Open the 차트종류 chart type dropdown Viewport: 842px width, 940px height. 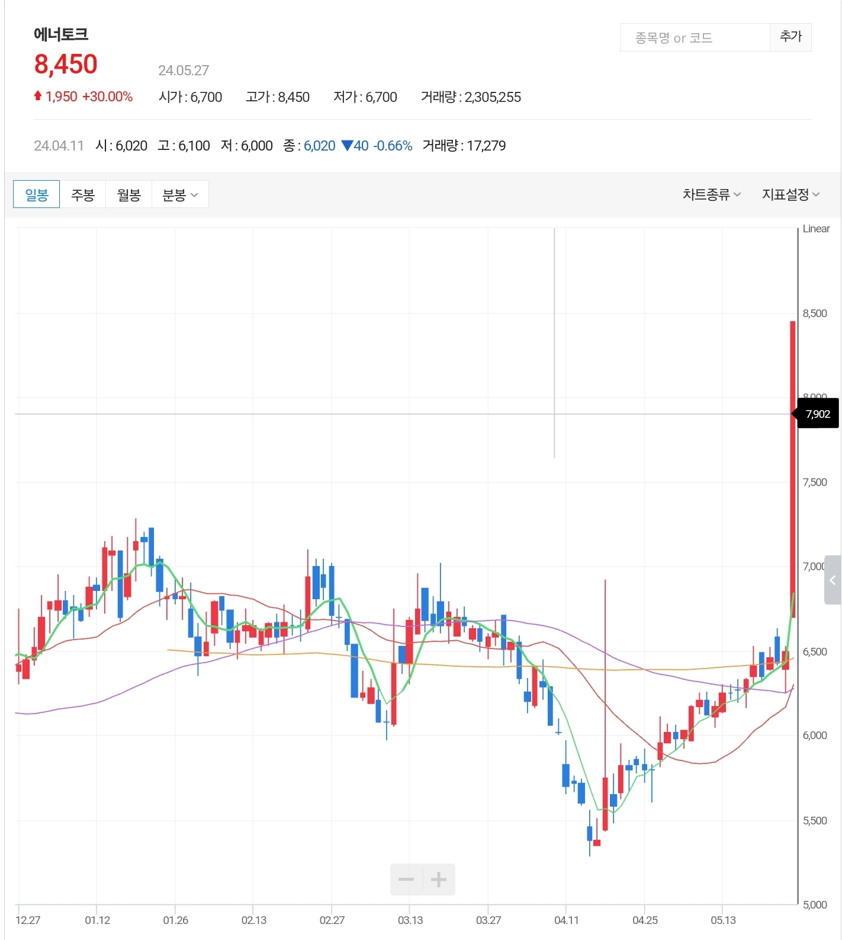[x=712, y=194]
